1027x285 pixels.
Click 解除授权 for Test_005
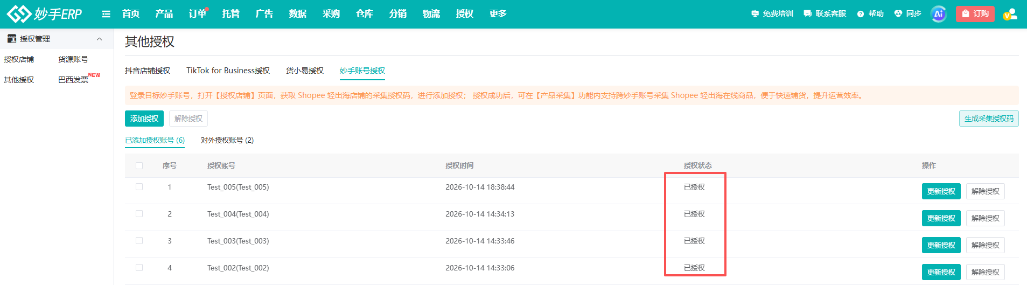tap(986, 191)
